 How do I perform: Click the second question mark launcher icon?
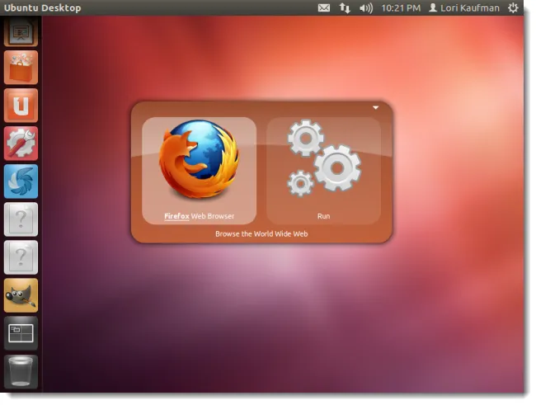click(21, 257)
